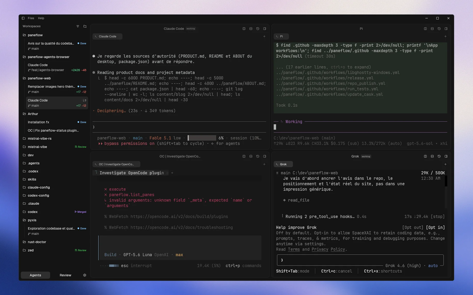Screen dimensions: 473x295
Task: Open the Help menu
Action: coord(41,18)
